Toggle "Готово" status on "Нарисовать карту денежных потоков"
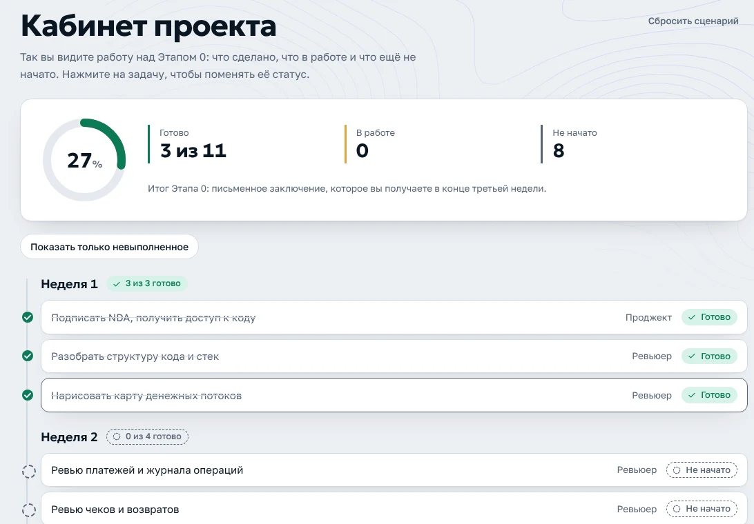The image size is (754, 524). [x=709, y=395]
